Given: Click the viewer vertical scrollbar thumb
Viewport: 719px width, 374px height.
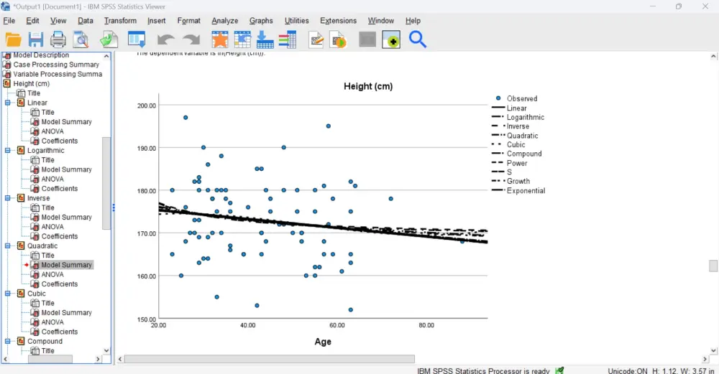Looking at the screenshot, I should pyautogui.click(x=713, y=266).
